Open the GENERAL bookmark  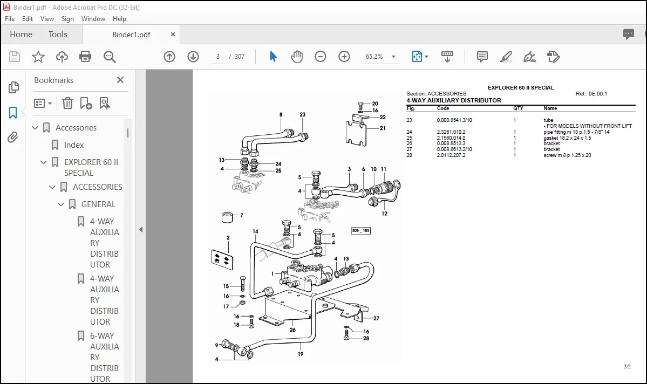[x=98, y=204]
